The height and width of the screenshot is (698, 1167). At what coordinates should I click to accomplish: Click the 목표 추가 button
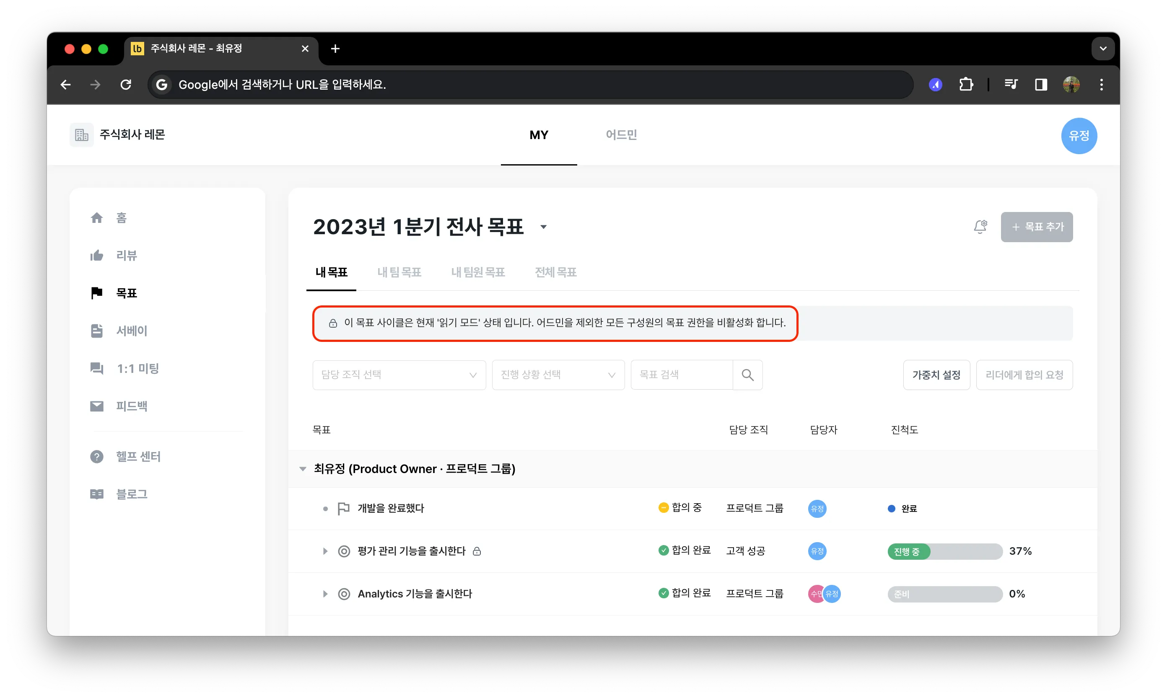[1037, 227]
